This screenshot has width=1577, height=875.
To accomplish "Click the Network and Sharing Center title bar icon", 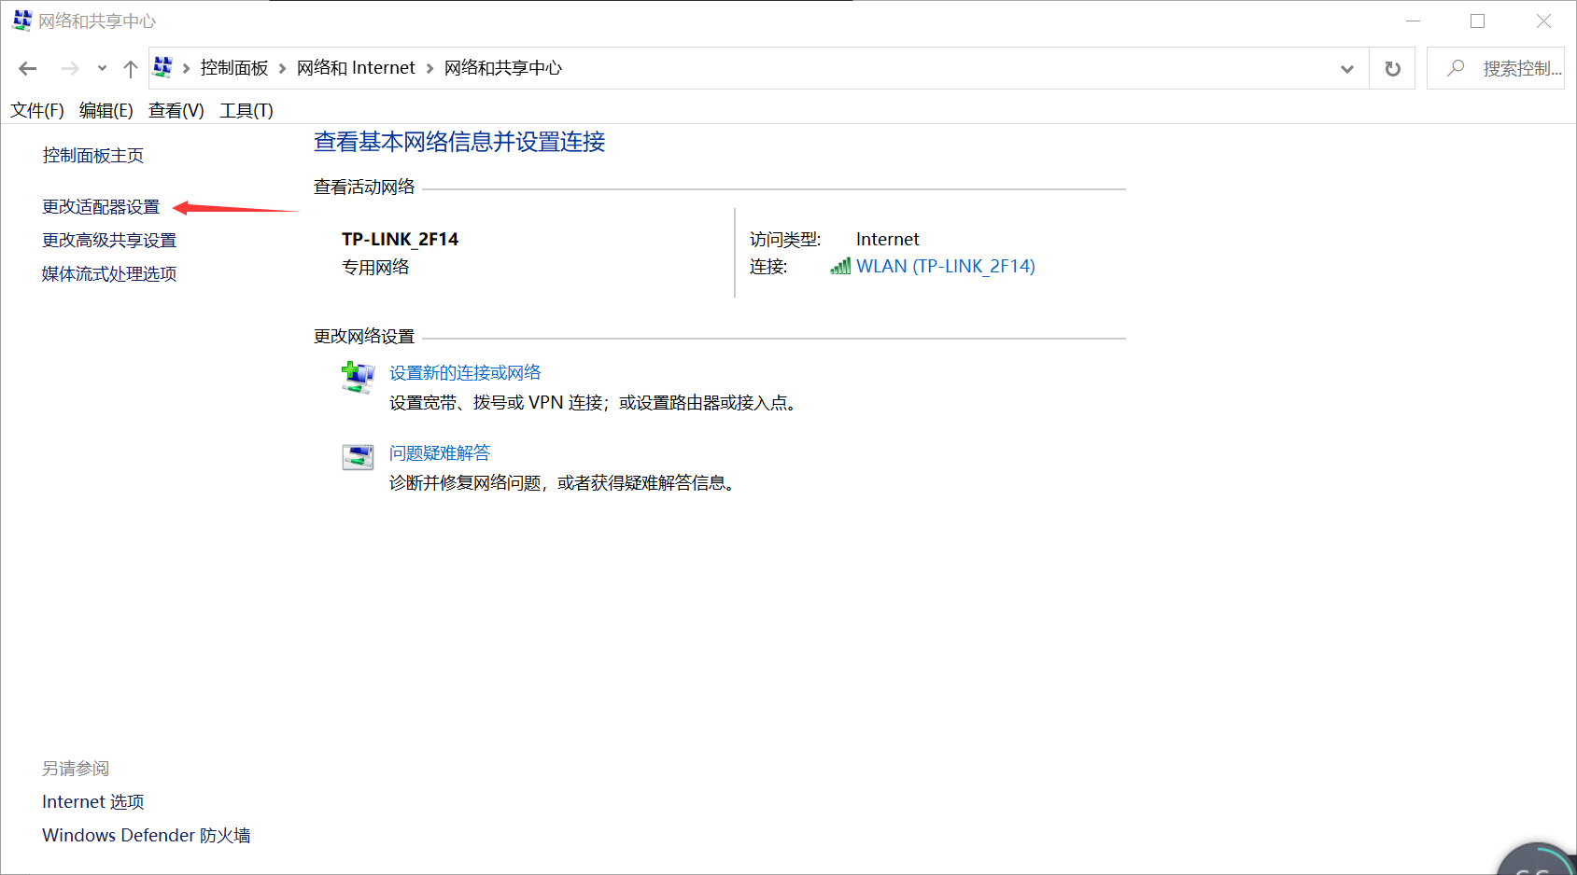I will click(x=21, y=20).
